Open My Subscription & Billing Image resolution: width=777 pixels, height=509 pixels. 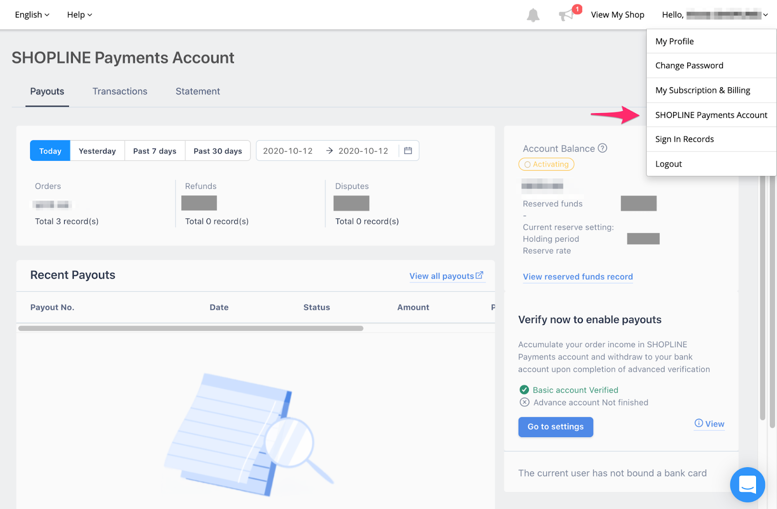click(711, 90)
